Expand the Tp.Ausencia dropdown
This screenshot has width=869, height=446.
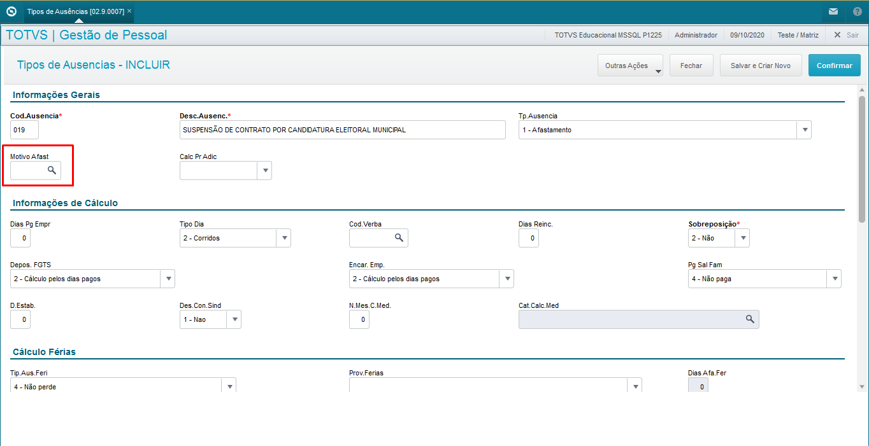[804, 130]
